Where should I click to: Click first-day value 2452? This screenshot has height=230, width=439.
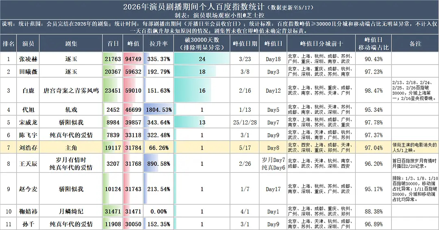113,110
